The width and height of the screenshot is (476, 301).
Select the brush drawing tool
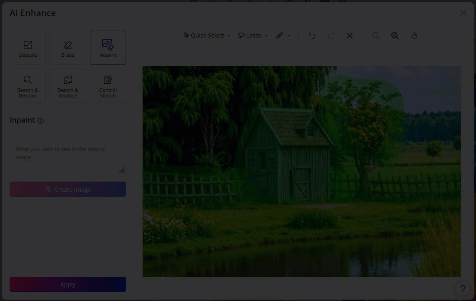point(279,35)
